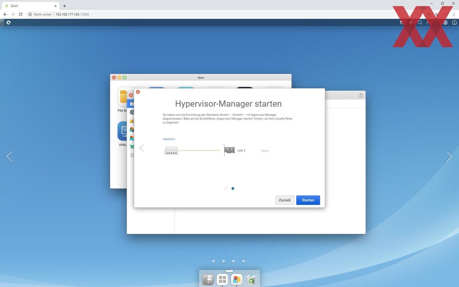Viewport: 459px width, 287px height.
Task: Reload the page
Action: click(x=21, y=14)
